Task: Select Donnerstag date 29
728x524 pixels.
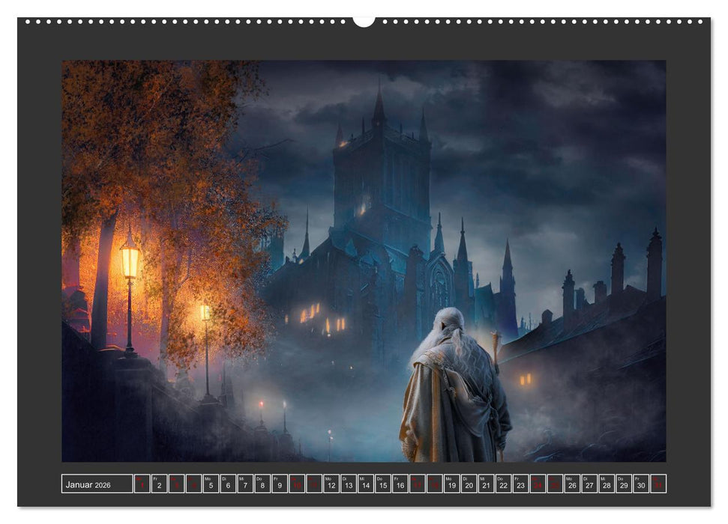Action: (624, 484)
